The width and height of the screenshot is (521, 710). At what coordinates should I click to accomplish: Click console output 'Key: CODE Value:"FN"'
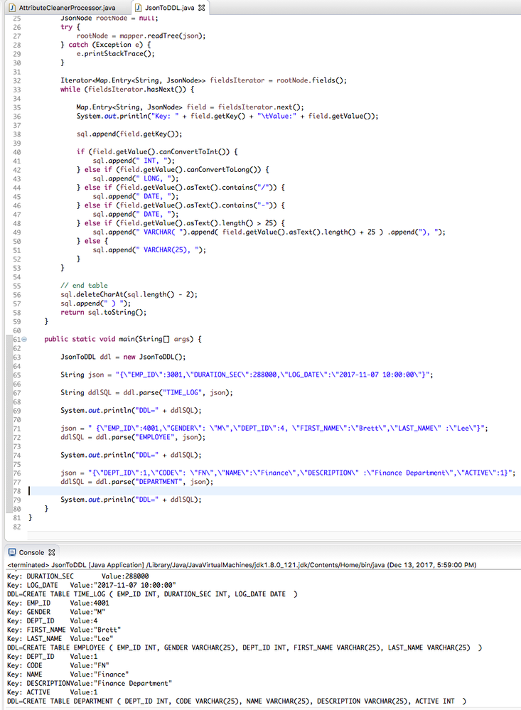58,665
